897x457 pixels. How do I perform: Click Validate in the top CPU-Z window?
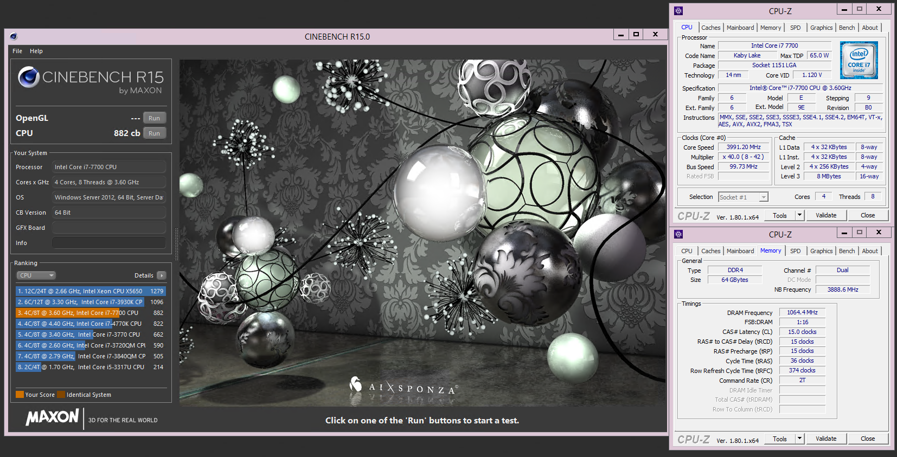coord(826,215)
